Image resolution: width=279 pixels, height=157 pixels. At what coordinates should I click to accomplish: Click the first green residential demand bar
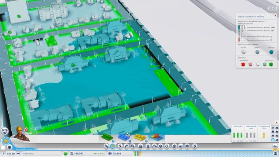(234, 135)
